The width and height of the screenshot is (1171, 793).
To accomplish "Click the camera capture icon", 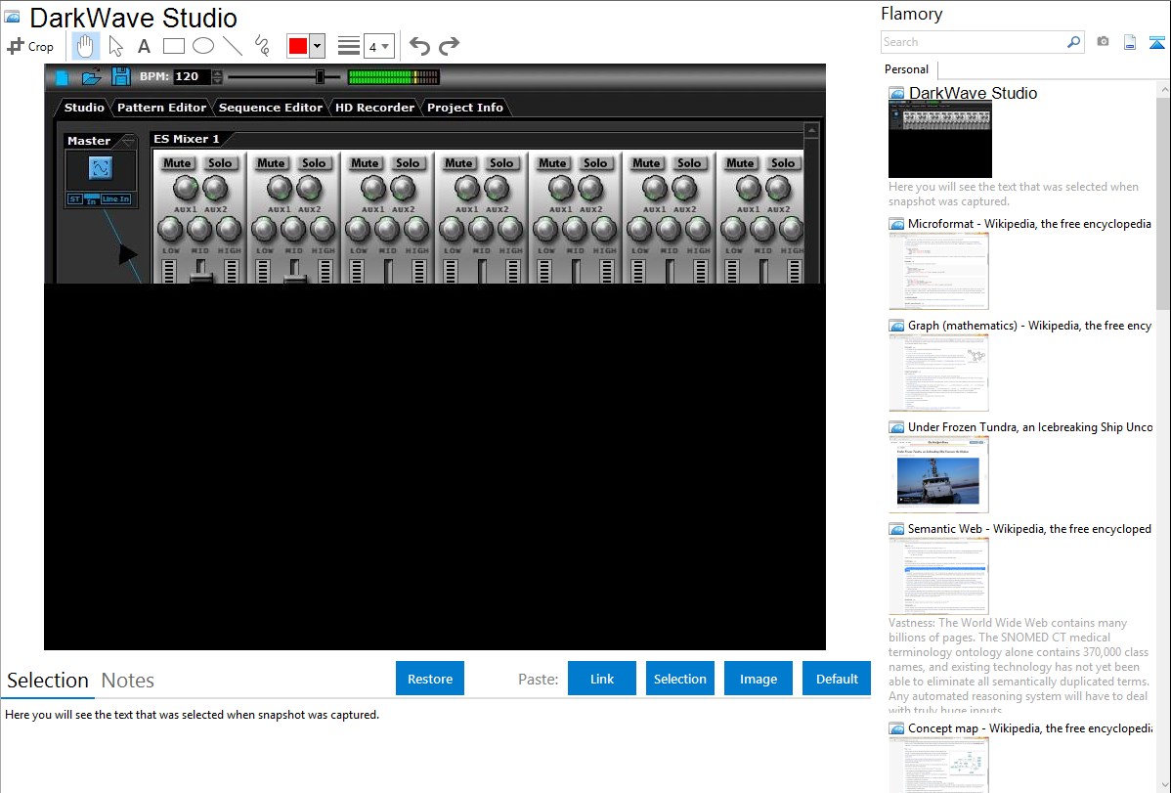I will (x=1103, y=42).
